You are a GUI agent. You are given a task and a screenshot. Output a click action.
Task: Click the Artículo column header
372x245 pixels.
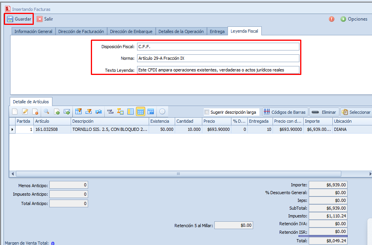(52, 121)
